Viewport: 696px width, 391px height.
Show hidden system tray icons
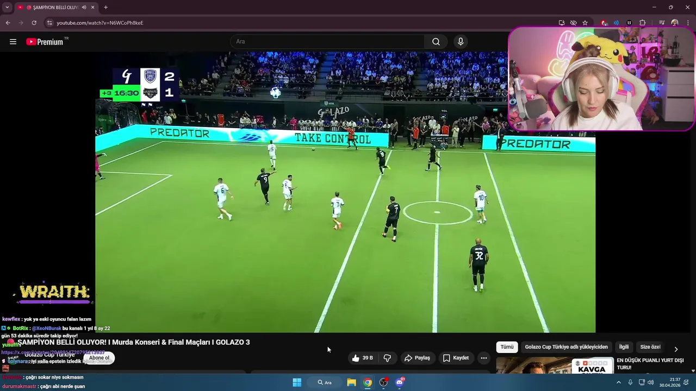618,382
